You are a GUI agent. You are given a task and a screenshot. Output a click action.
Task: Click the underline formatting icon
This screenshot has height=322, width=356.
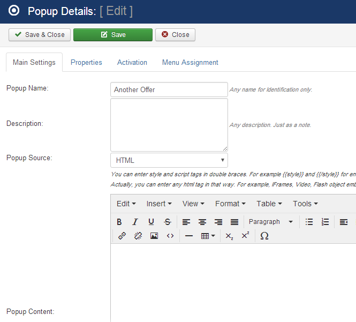pos(152,222)
